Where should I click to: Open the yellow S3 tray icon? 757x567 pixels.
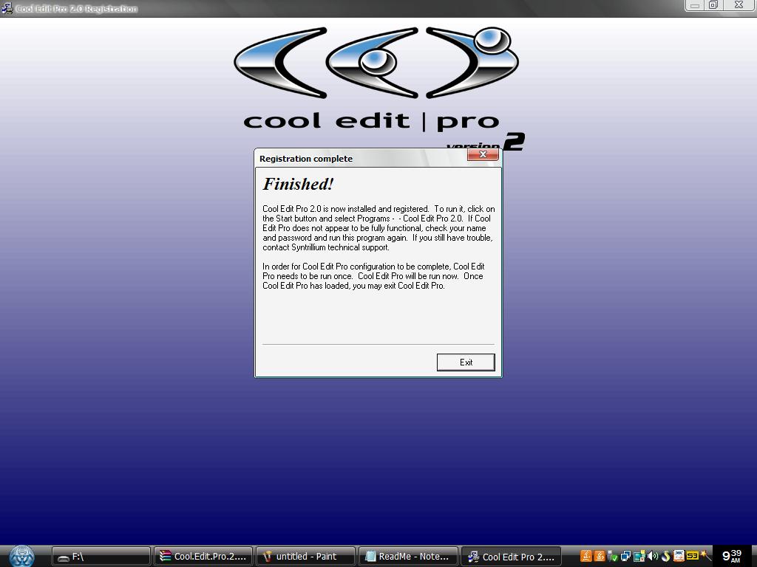692,556
